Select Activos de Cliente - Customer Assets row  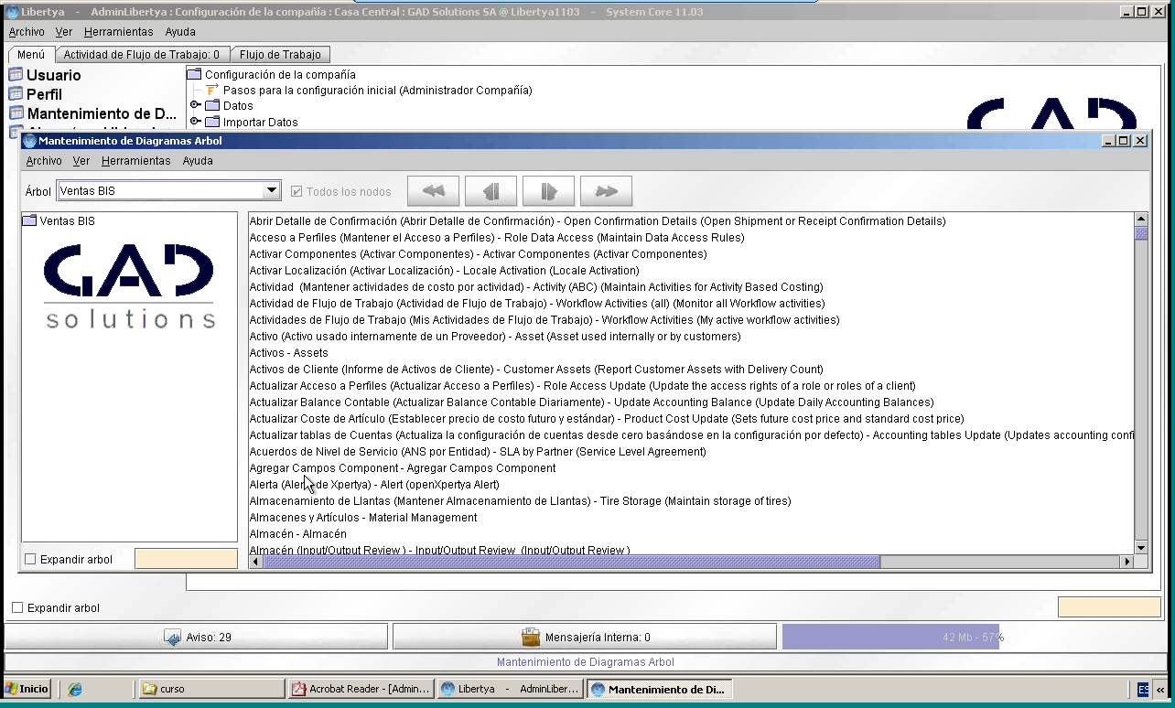[x=691, y=370]
